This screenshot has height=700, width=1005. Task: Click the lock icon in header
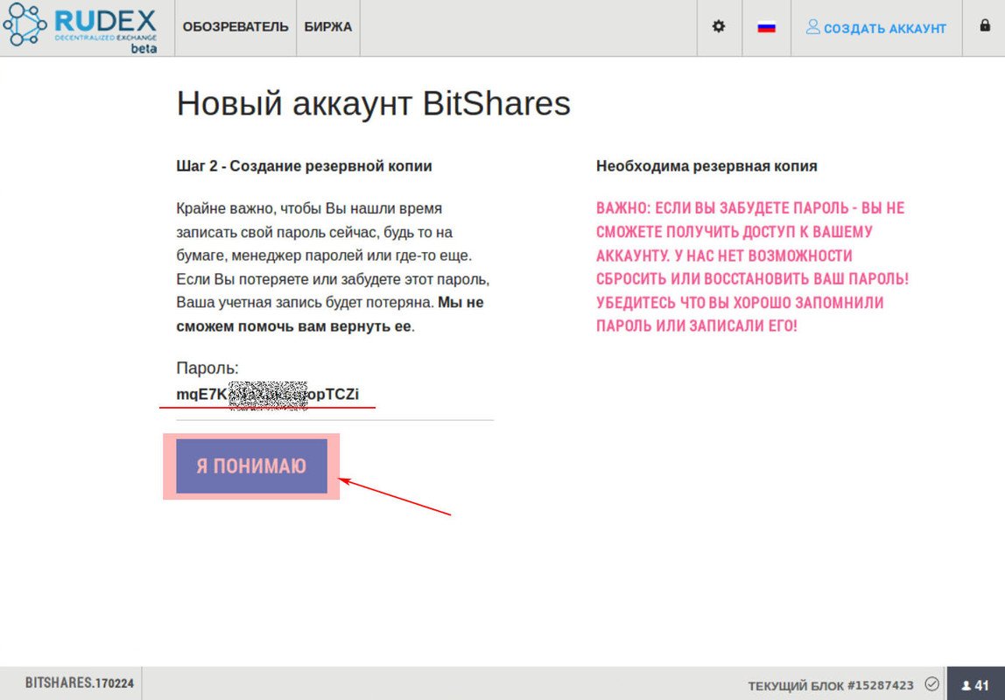(x=985, y=25)
